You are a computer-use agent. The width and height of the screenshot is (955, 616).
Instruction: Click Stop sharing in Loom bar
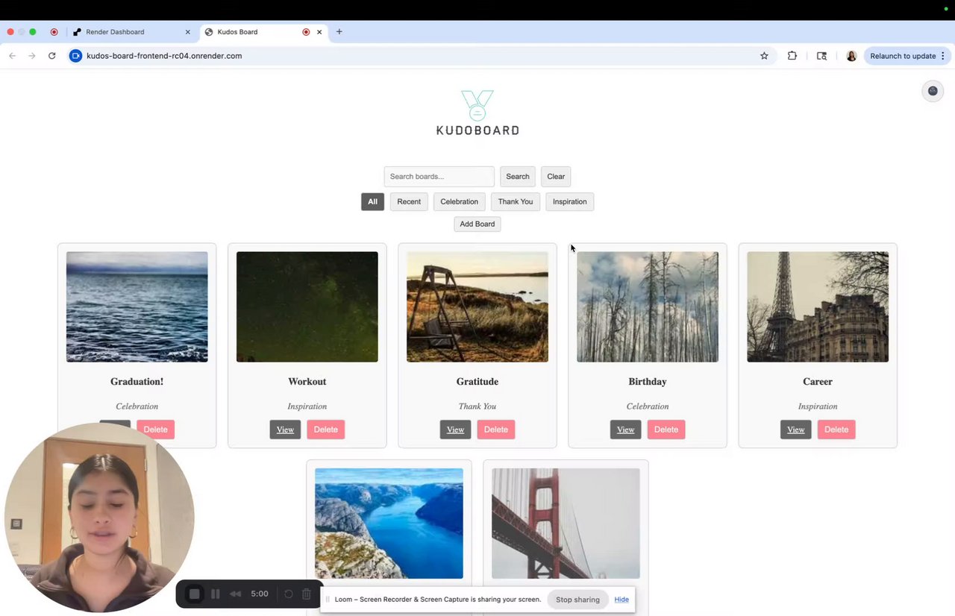click(577, 600)
